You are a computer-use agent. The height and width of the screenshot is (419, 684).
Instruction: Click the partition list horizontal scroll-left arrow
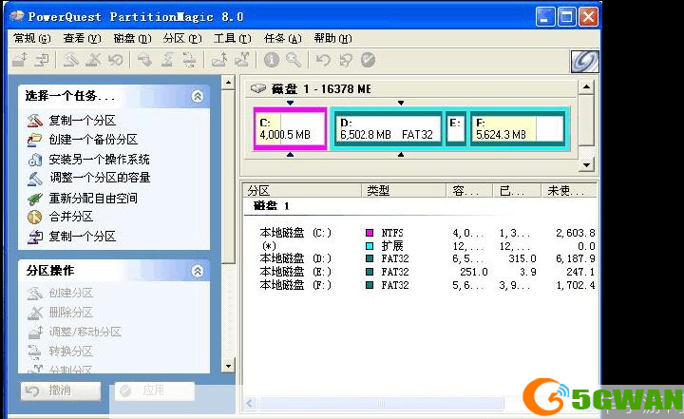[x=250, y=403]
